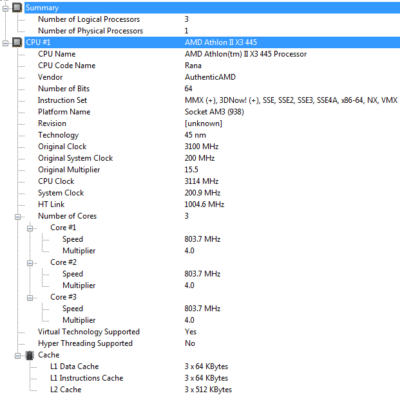Collapse the CPU #1 tree node
The height and width of the screenshot is (407, 400).
tap(5, 43)
